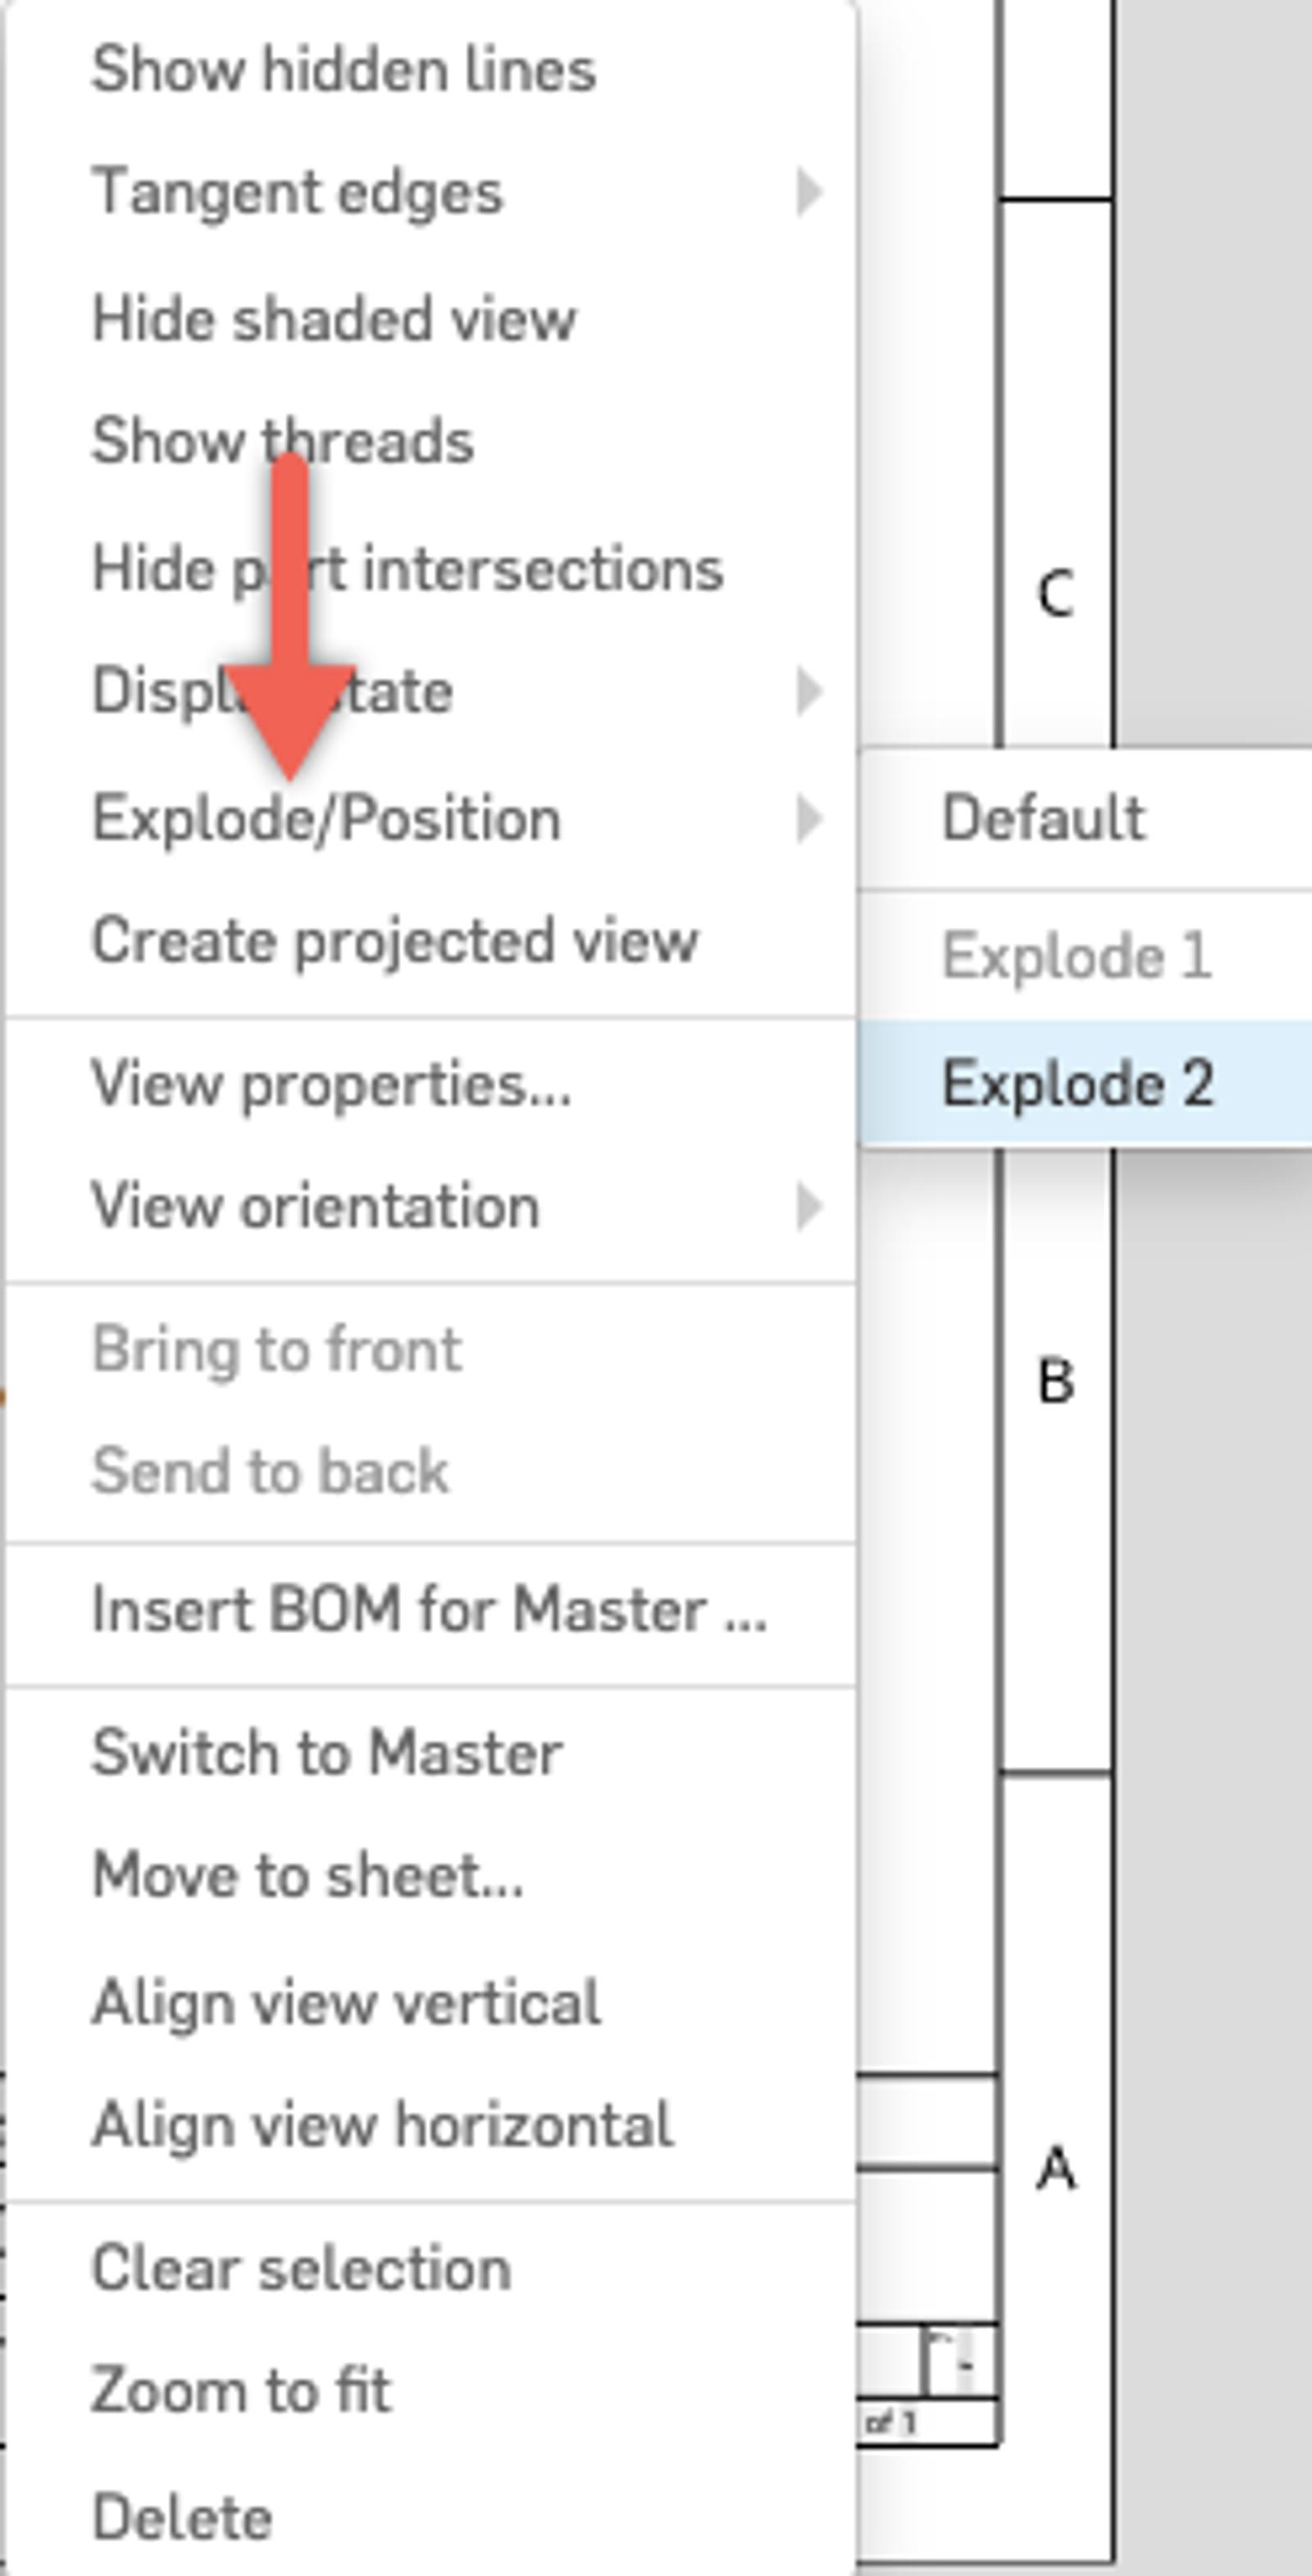Viewport: 1312px width, 2576px height.
Task: Select Switch to Master
Action: [x=327, y=1753]
